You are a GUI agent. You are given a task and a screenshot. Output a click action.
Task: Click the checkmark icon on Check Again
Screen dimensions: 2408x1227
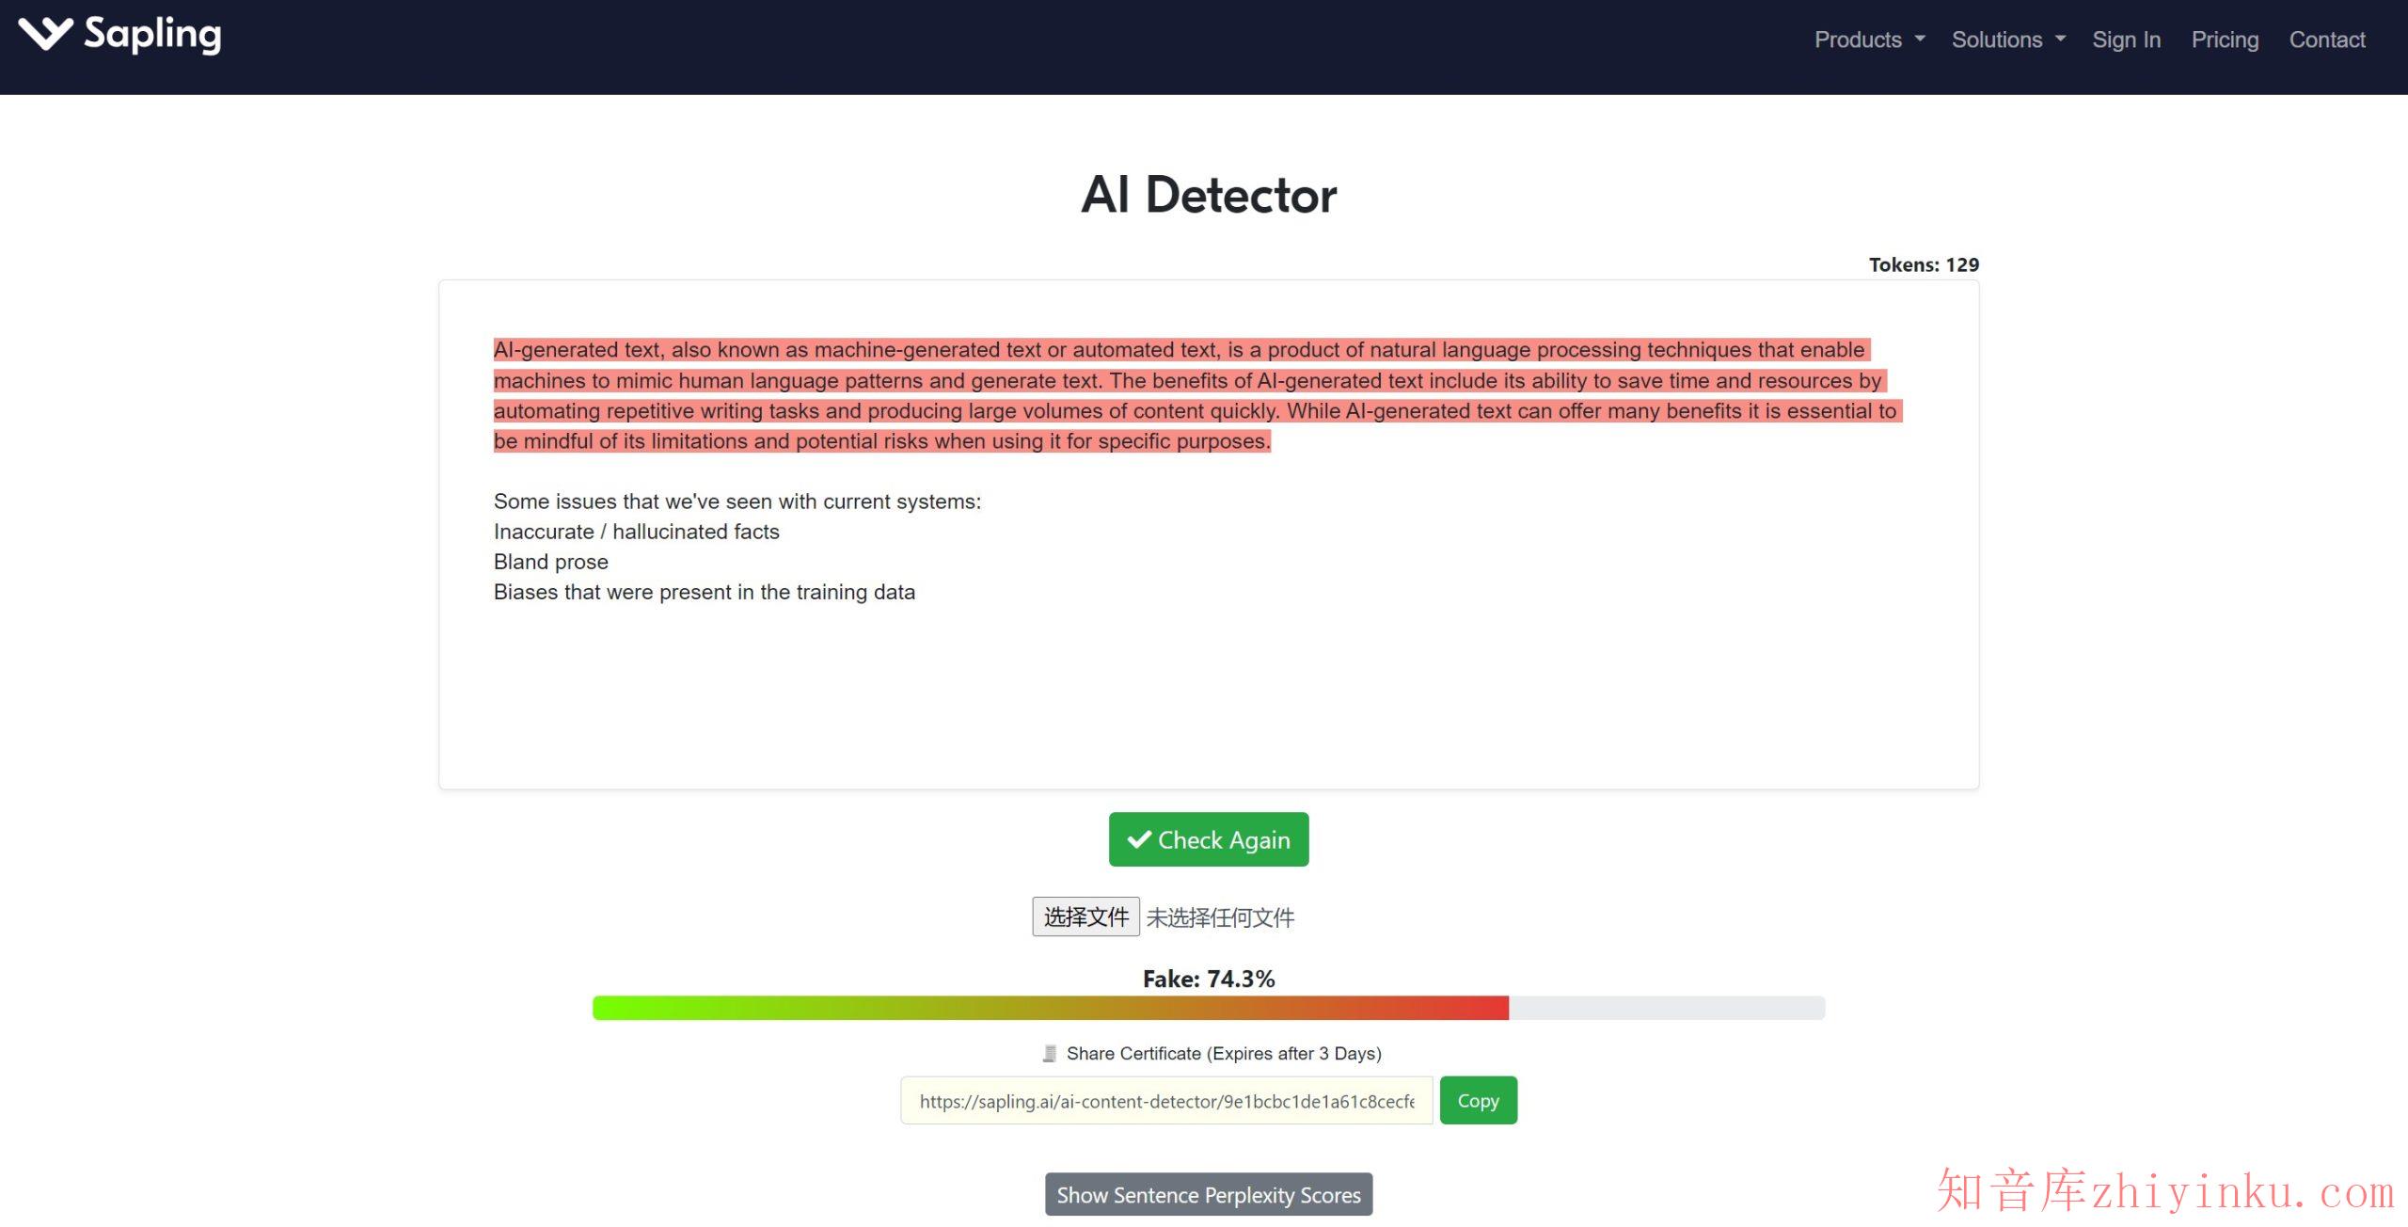point(1140,838)
